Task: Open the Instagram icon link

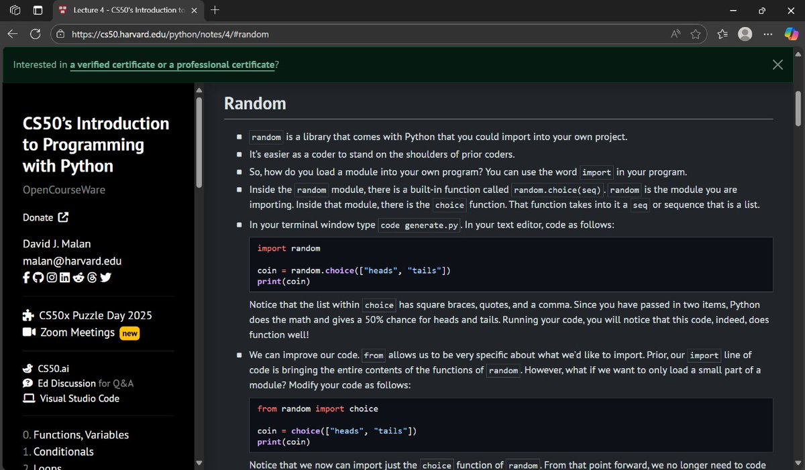Action: click(x=52, y=278)
